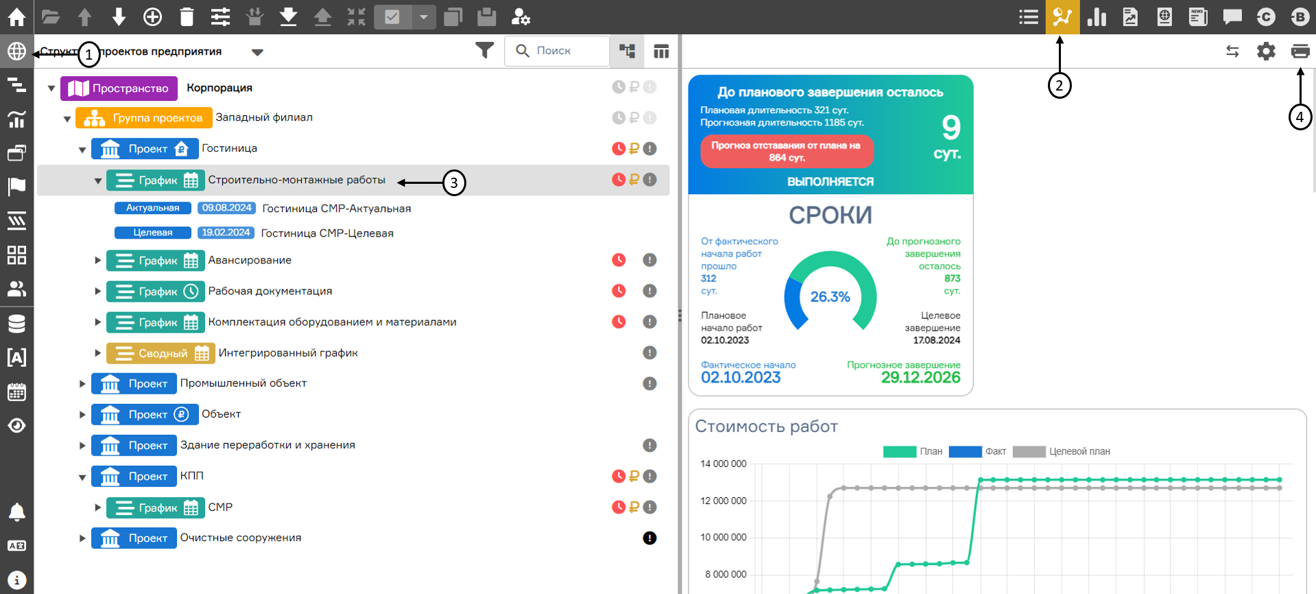Switch to the list view tab icon
This screenshot has width=1316, height=594.
pos(1029,16)
